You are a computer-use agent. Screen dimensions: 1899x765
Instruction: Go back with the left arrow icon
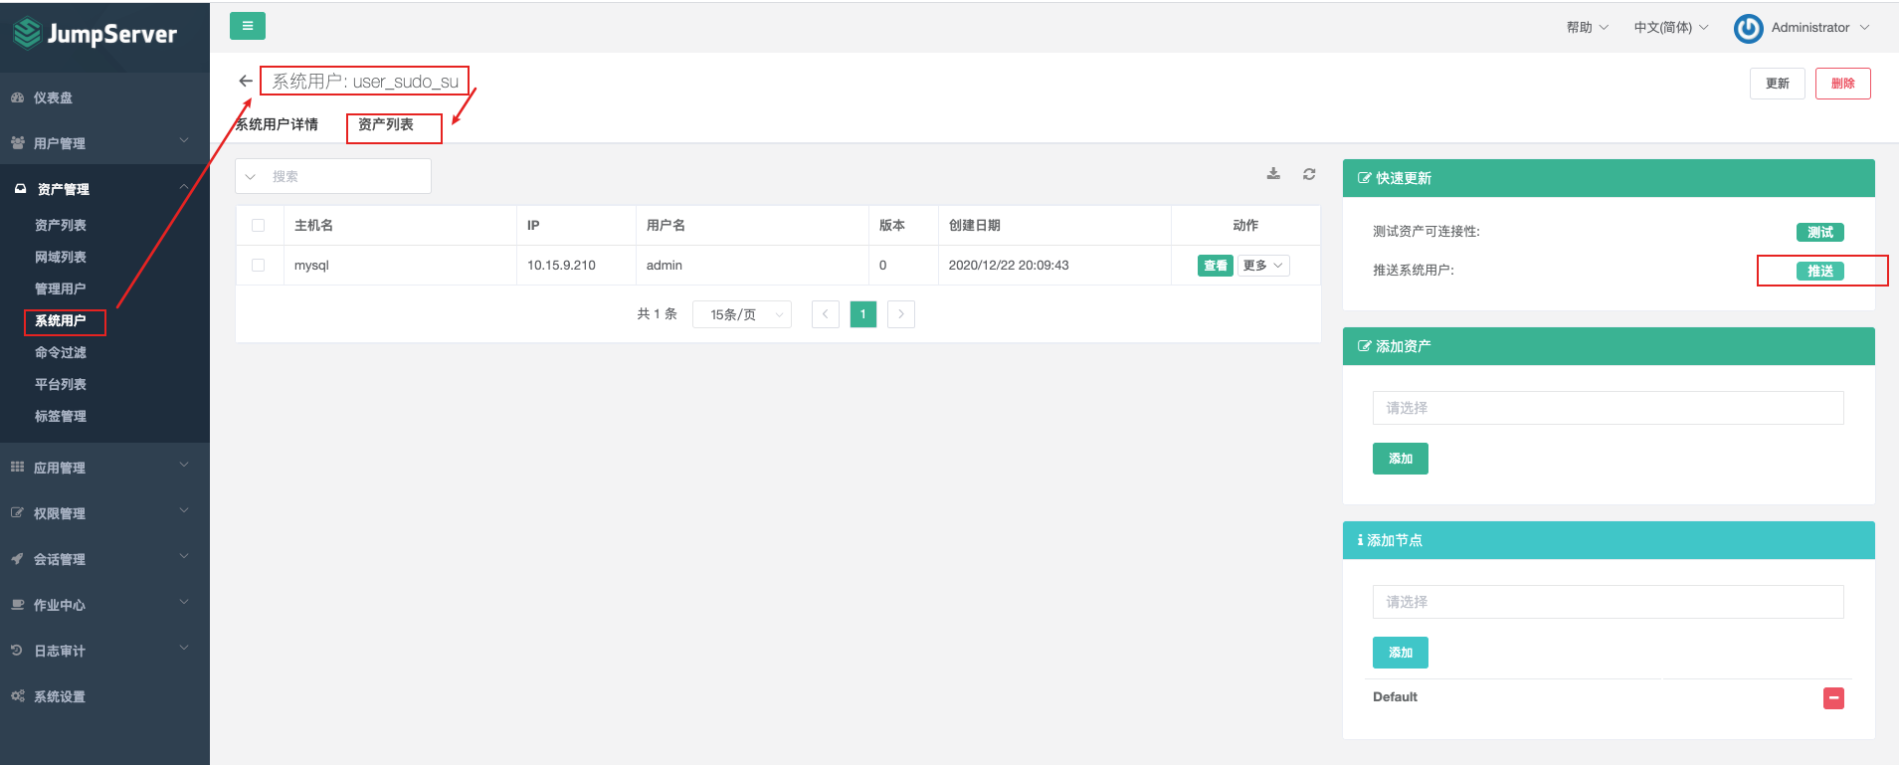click(246, 81)
